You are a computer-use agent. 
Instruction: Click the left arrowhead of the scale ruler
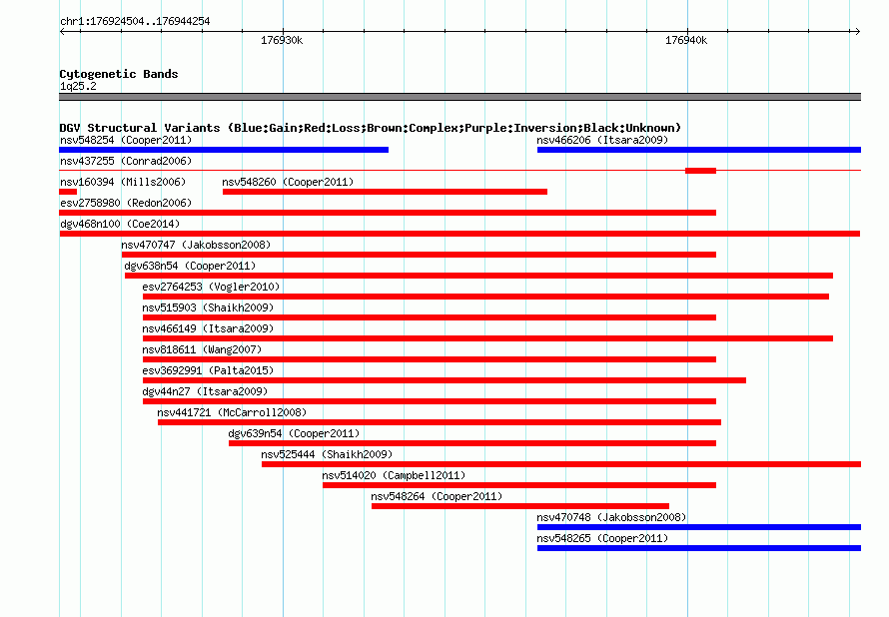62,31
